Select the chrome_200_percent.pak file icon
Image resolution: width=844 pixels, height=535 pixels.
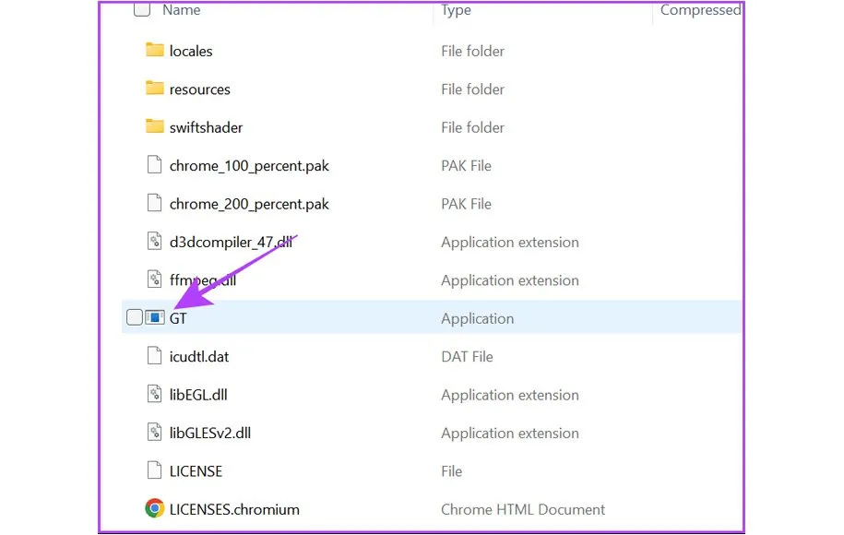[154, 203]
